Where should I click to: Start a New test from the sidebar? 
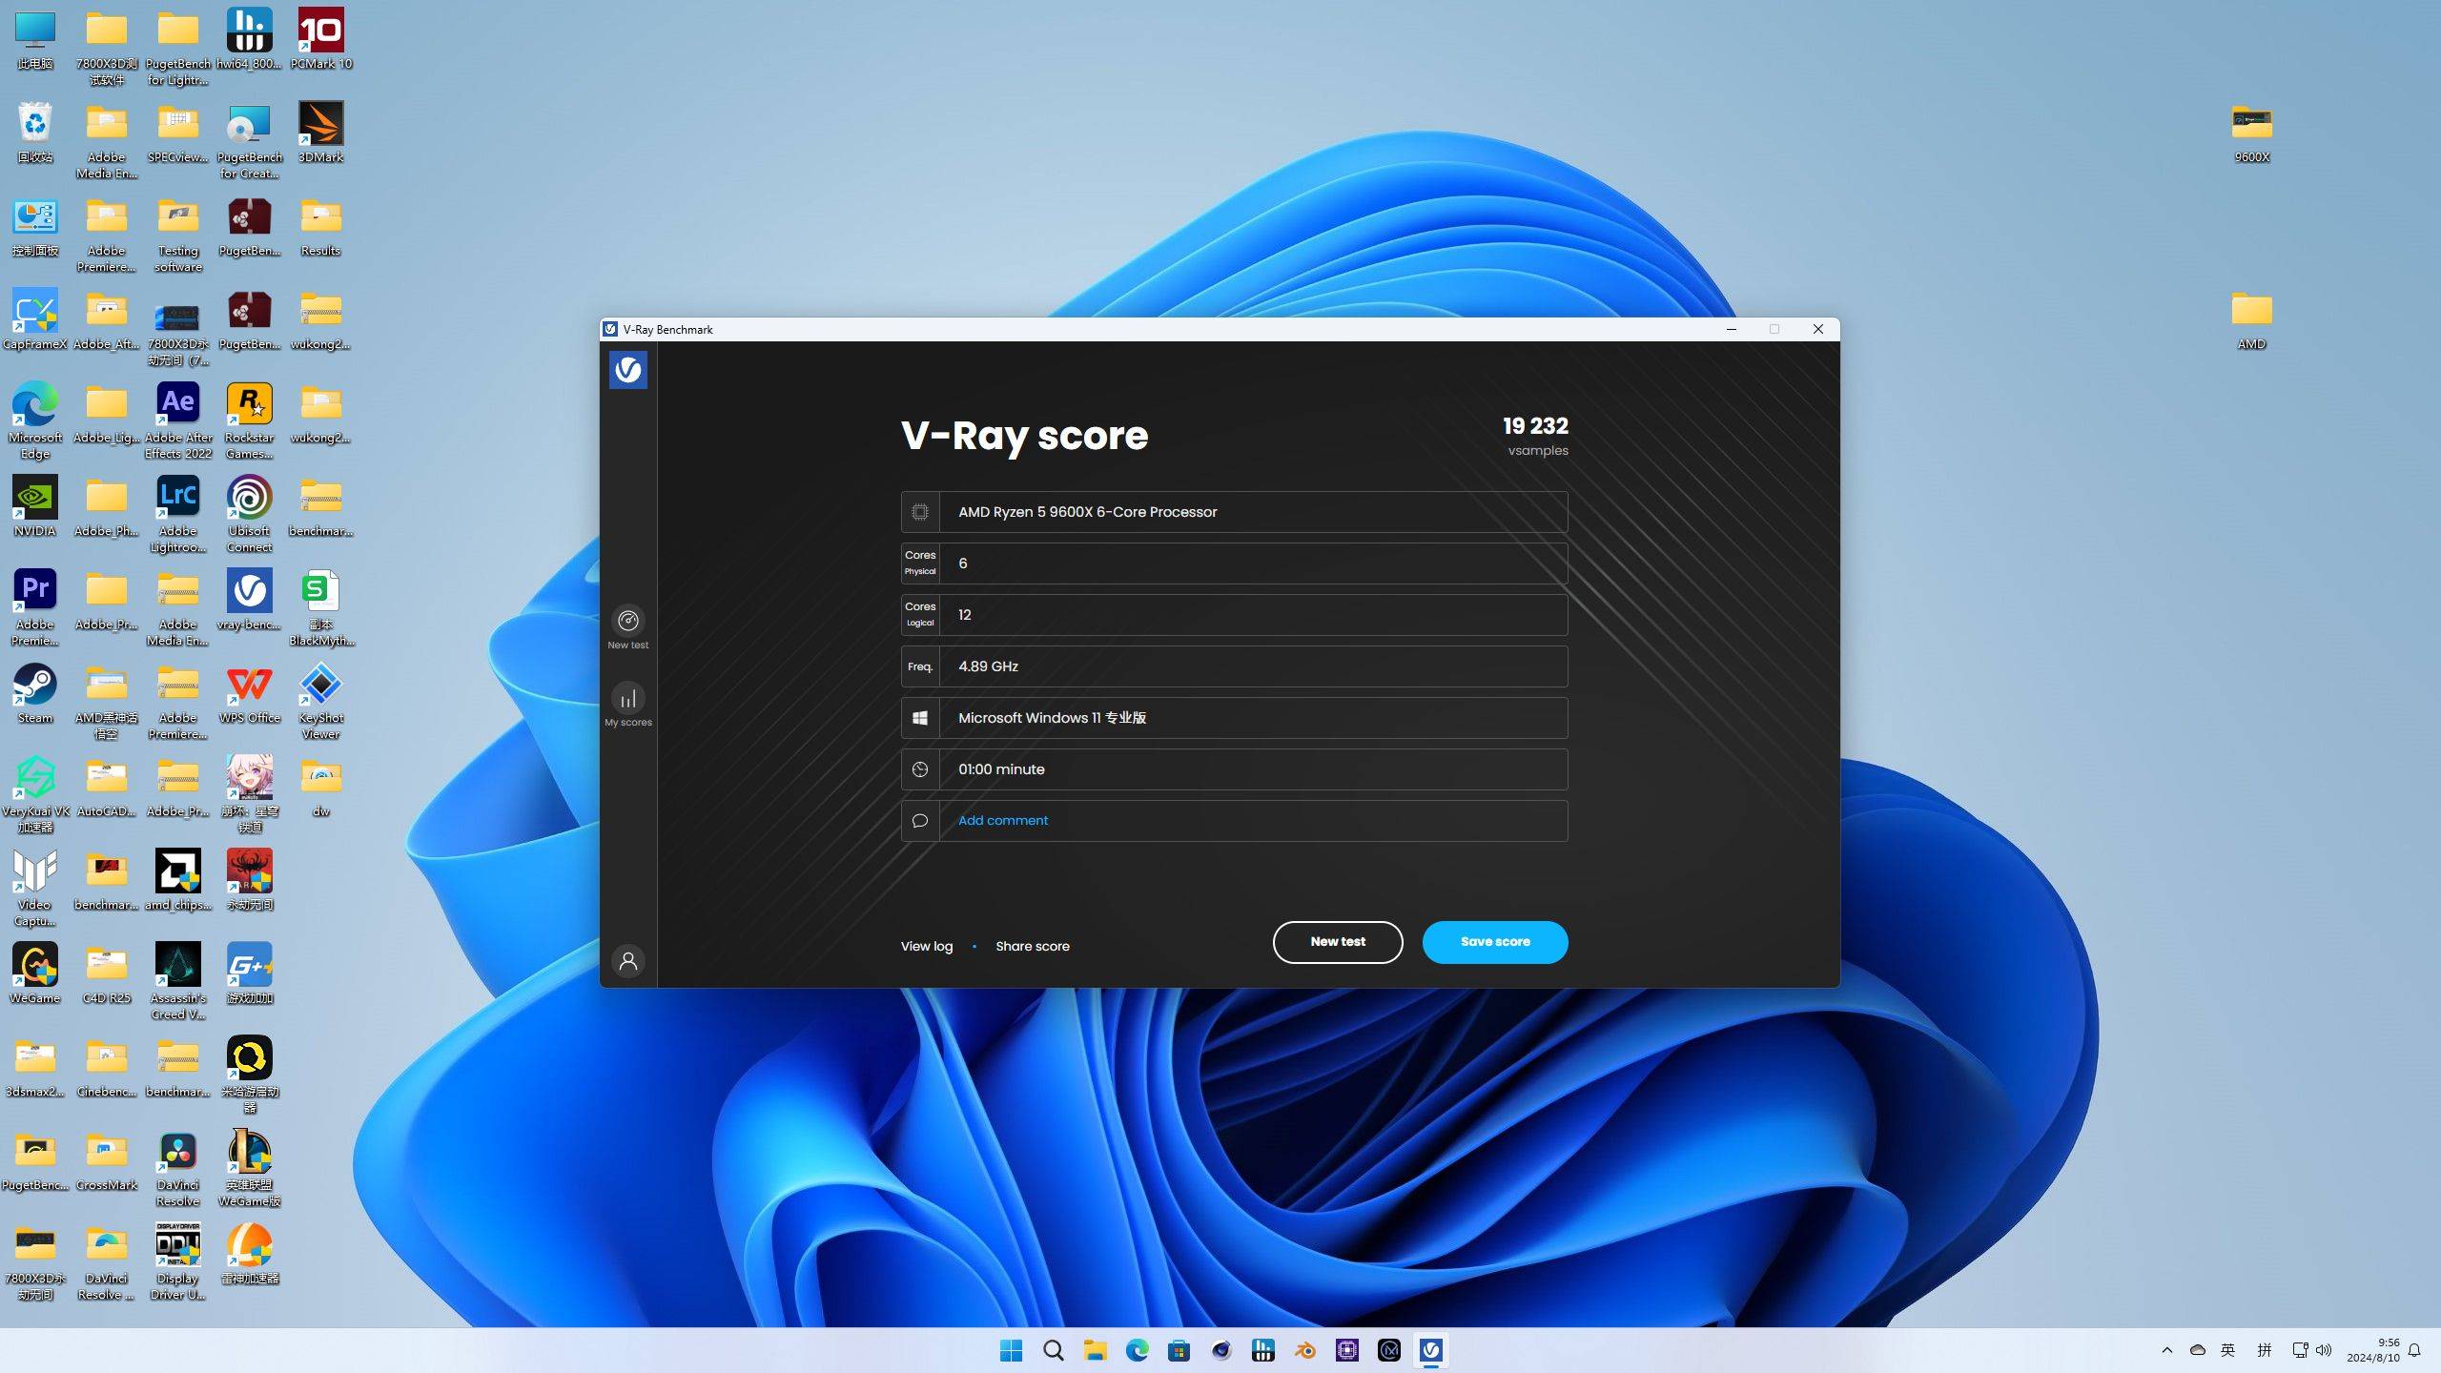click(627, 627)
